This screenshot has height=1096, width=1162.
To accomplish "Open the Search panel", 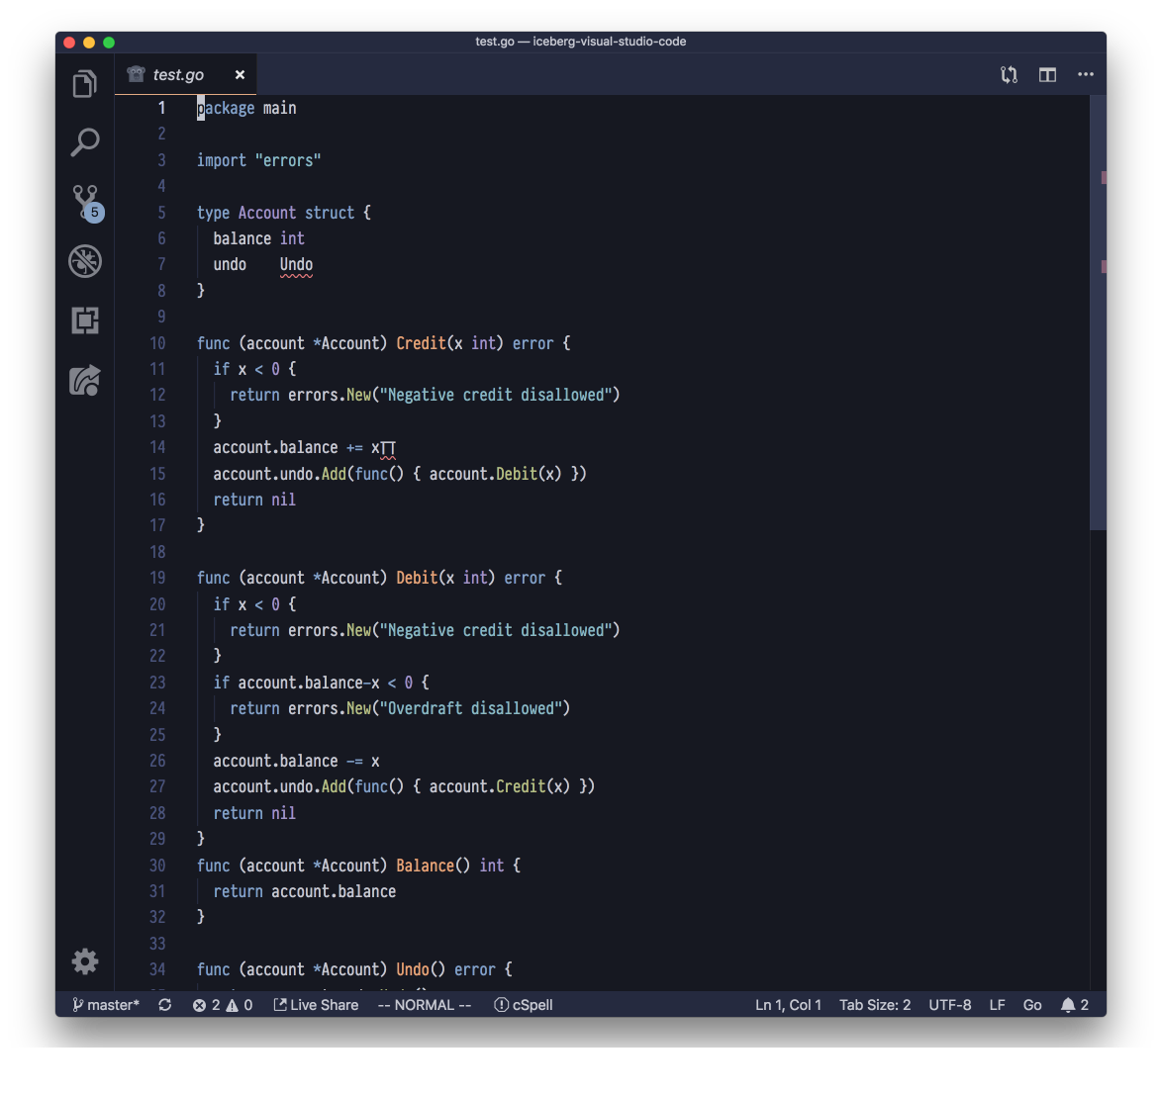I will [x=84, y=142].
